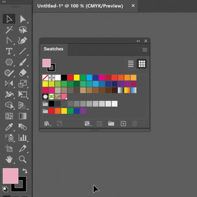Select the Direct Selection tool
Screen dimensions: 197x197
(23, 19)
